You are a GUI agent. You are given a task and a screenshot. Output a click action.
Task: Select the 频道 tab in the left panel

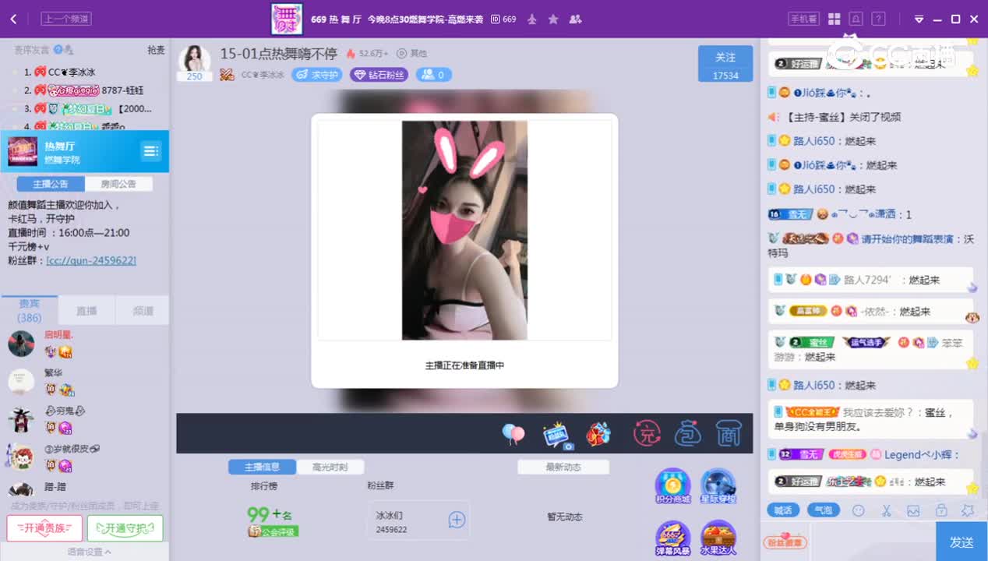pyautogui.click(x=143, y=310)
